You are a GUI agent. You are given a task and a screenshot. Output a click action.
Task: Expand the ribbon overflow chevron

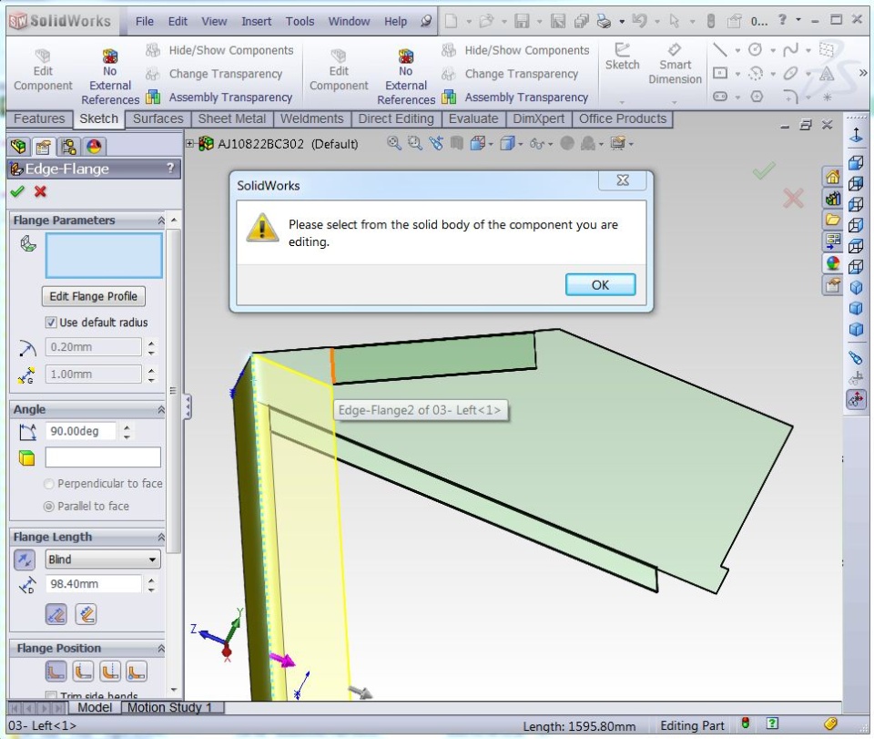click(863, 73)
